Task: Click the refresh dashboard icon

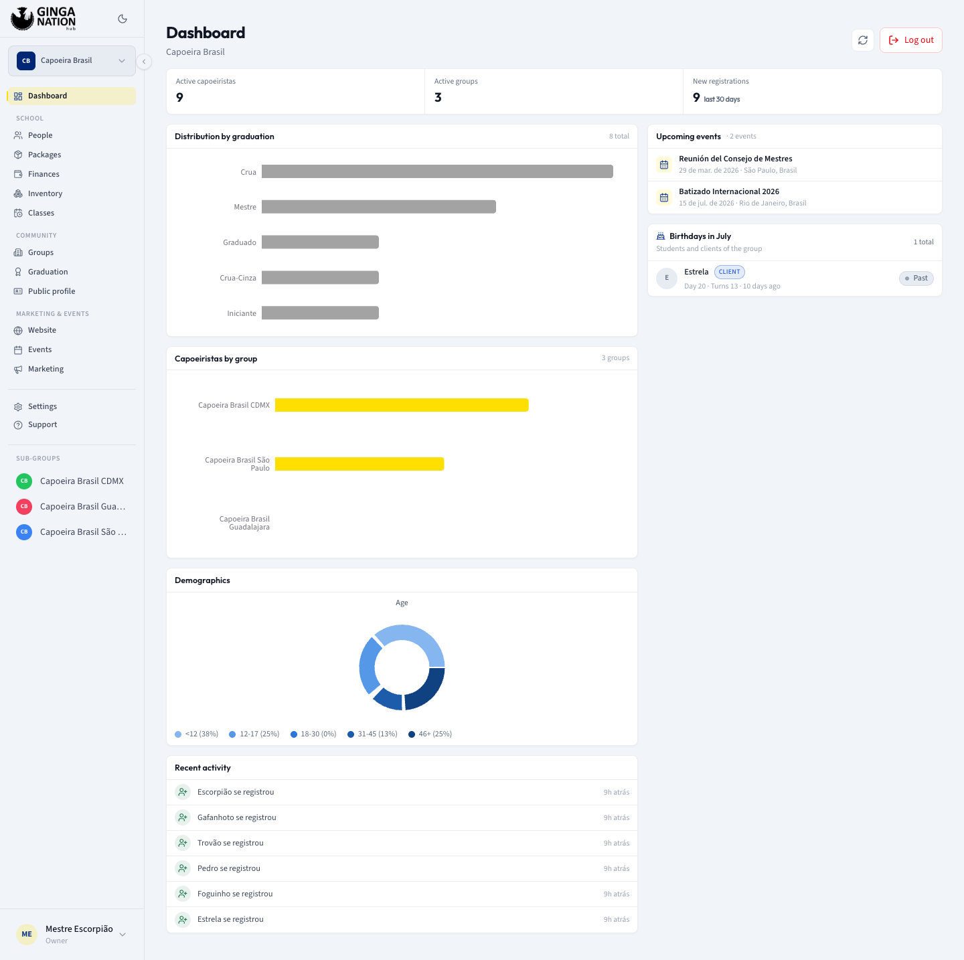Action: [863, 40]
